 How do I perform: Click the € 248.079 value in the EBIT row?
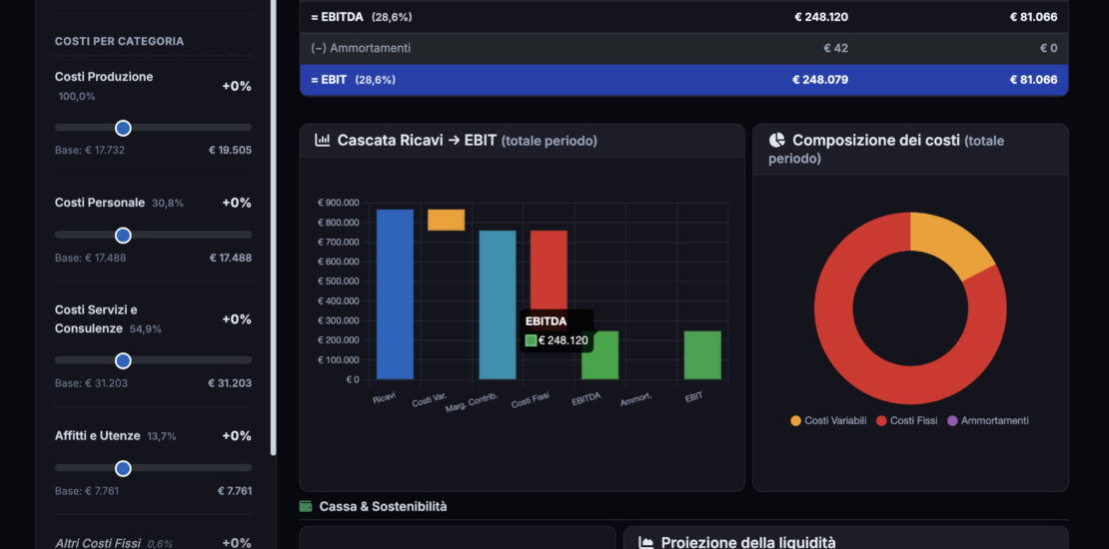coord(820,80)
